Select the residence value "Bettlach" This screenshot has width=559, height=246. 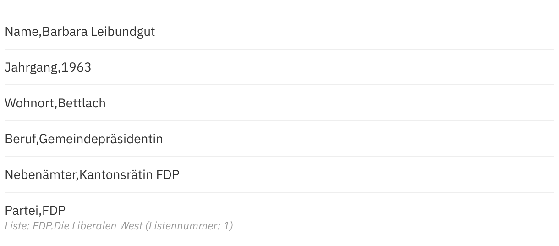[x=82, y=103]
